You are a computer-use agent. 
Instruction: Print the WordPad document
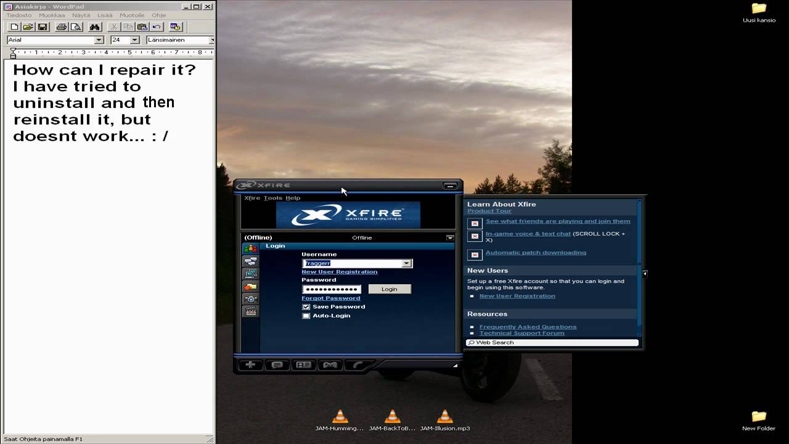[x=62, y=27]
